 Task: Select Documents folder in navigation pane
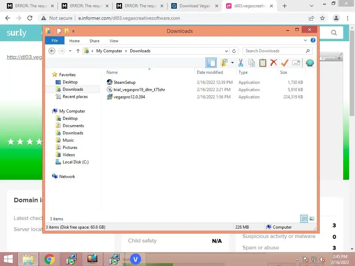click(73, 125)
